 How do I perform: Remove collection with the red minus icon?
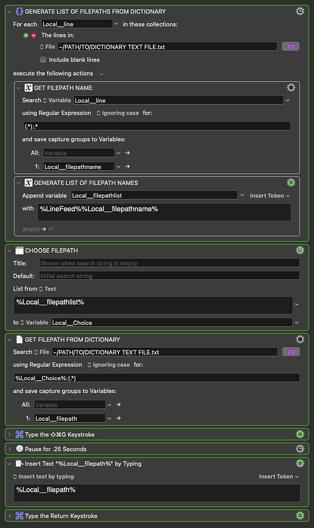(x=33, y=35)
